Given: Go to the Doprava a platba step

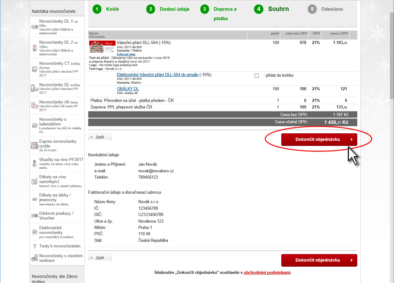Looking at the screenshot, I should 225,14.
